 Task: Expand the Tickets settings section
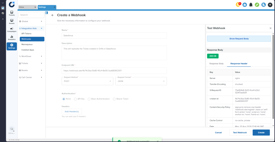coord(42,63)
